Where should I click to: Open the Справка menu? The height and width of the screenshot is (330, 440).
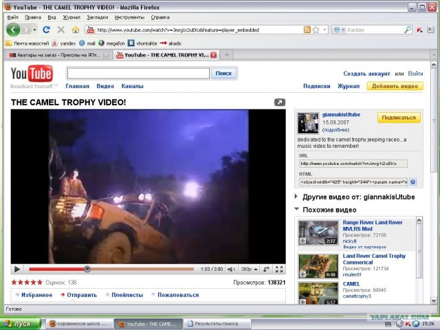click(x=160, y=17)
